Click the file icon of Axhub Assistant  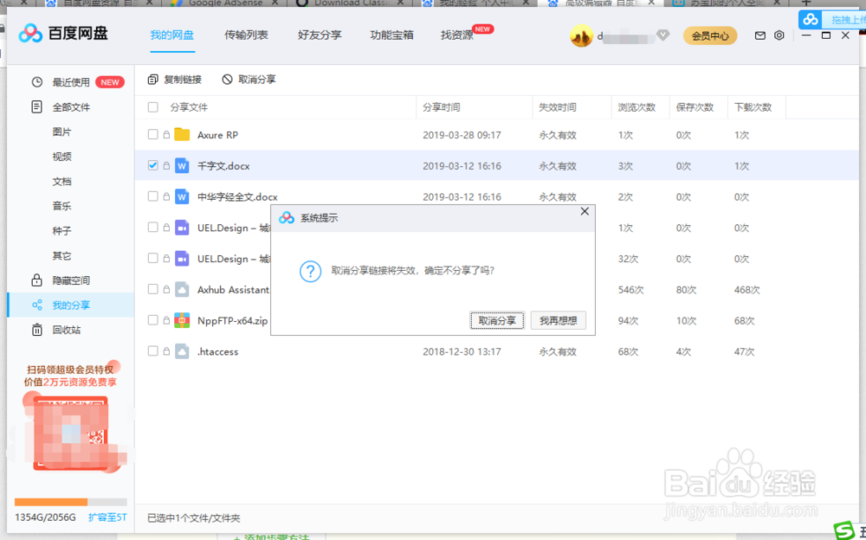(182, 289)
